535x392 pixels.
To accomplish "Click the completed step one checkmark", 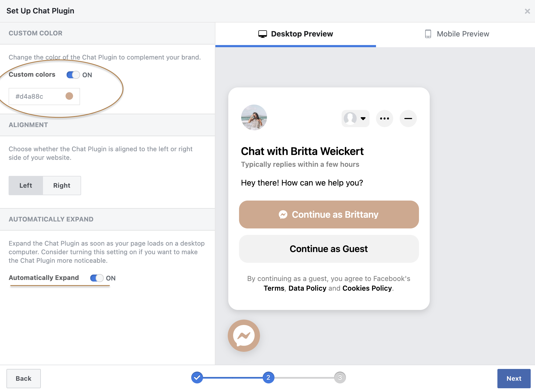I will tap(197, 378).
